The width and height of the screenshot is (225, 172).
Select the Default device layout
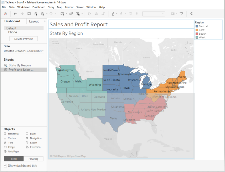click(x=24, y=28)
